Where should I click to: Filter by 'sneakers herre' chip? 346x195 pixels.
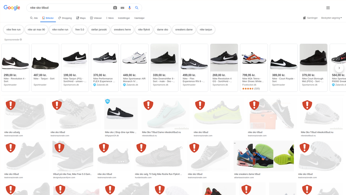[122, 29]
